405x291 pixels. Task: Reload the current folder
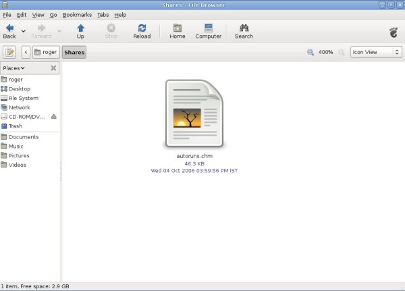(142, 31)
